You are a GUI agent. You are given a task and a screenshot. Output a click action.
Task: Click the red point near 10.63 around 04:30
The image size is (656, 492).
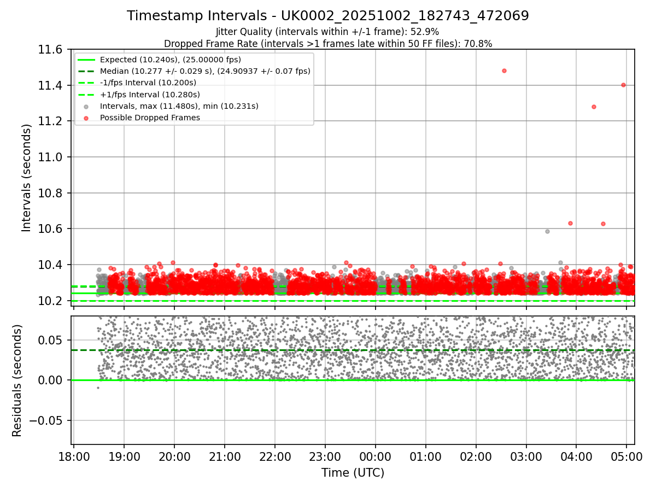[603, 224]
